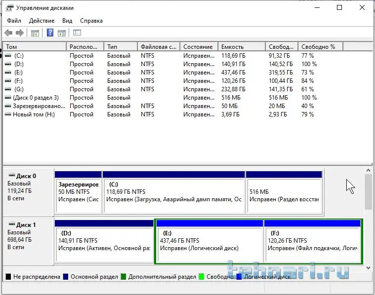Click the Disk Management title bar icon
The height and width of the screenshot is (295, 375).
click(x=9, y=7)
